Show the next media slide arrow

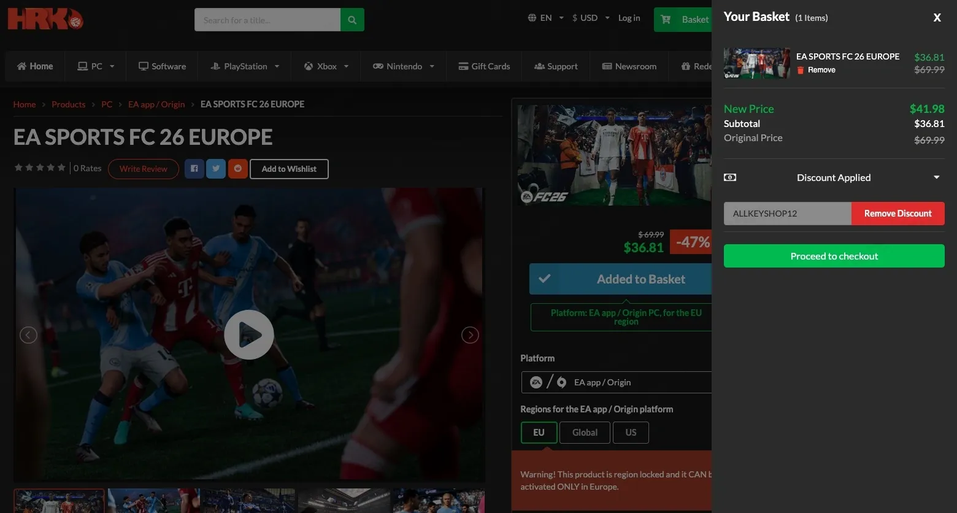(x=470, y=335)
